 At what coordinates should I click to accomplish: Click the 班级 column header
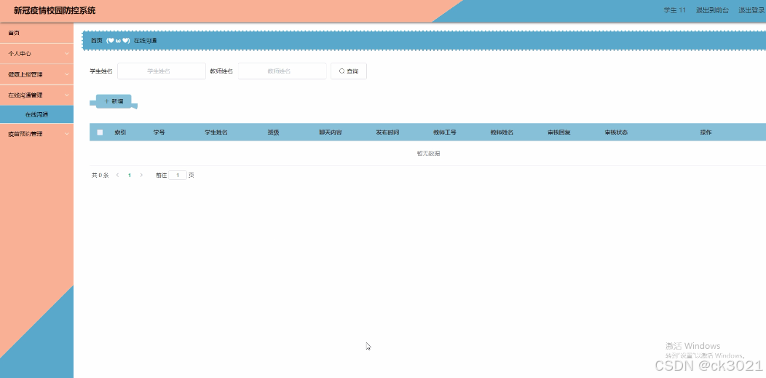[273, 133]
